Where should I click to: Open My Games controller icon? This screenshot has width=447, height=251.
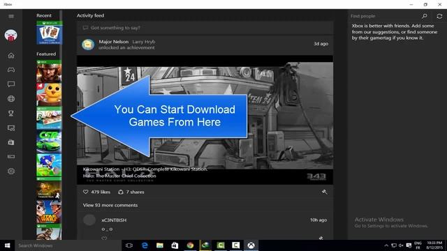(11, 70)
